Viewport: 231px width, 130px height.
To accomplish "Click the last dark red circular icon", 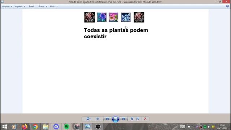I will (x=139, y=17).
